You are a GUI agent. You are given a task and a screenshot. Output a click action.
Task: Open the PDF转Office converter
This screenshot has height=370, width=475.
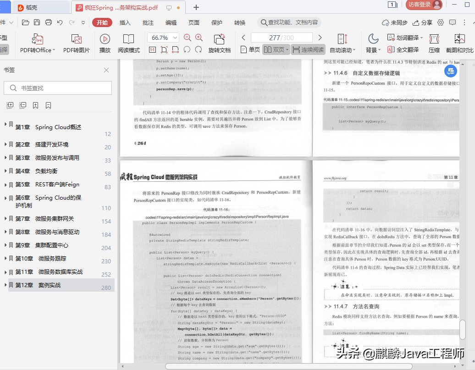(x=37, y=44)
